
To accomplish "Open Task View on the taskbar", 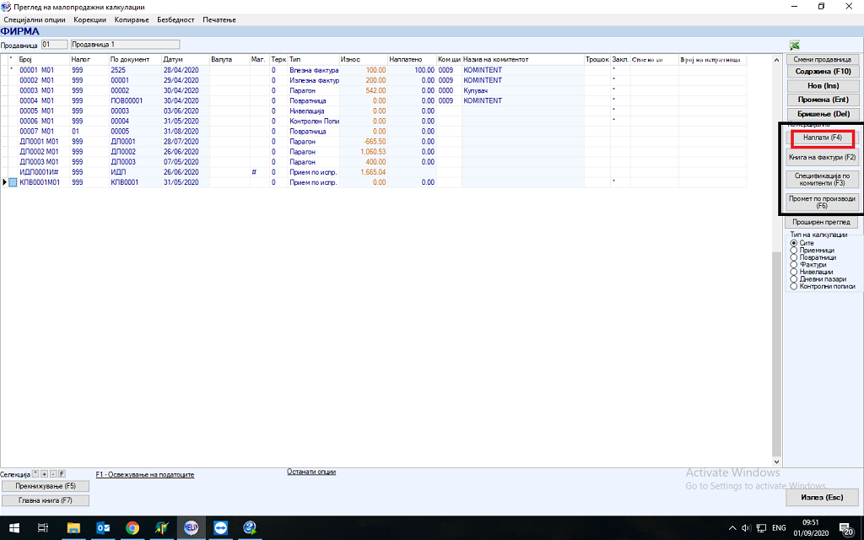I will pyautogui.click(x=44, y=527).
